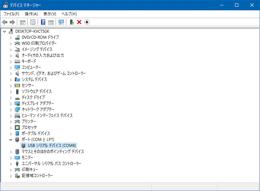Toggle the action pane toolbar icon
The width and height of the screenshot is (260, 191).
click(51, 22)
